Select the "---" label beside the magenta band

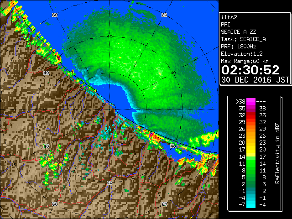(261, 102)
